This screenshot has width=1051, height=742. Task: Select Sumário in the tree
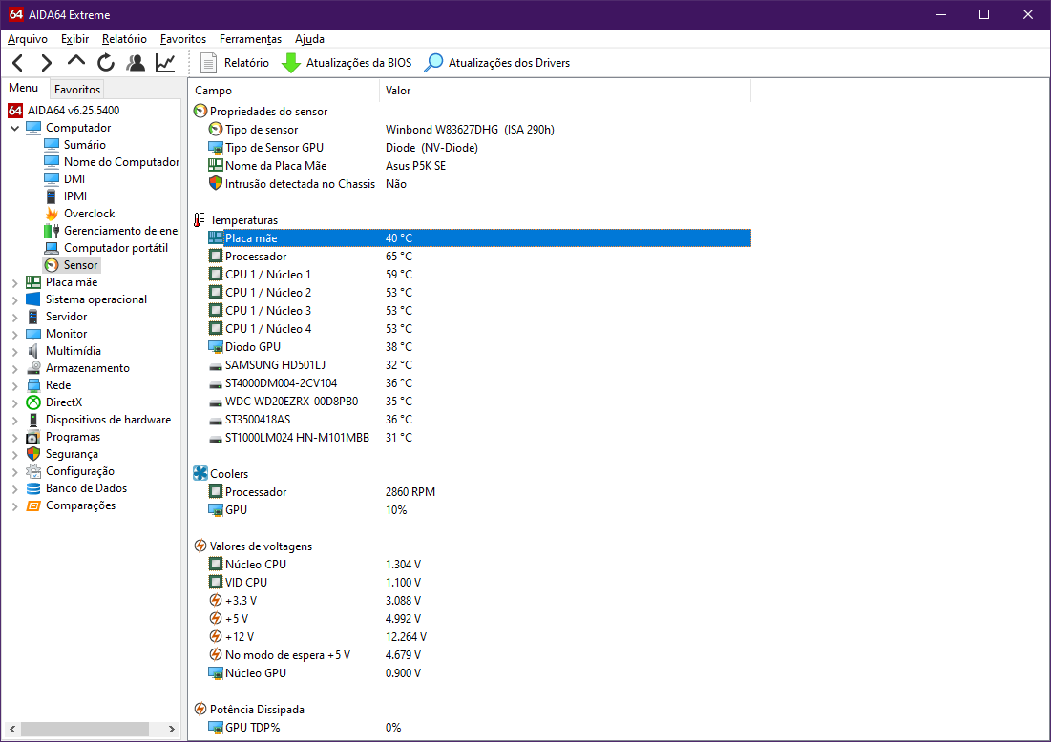click(84, 145)
